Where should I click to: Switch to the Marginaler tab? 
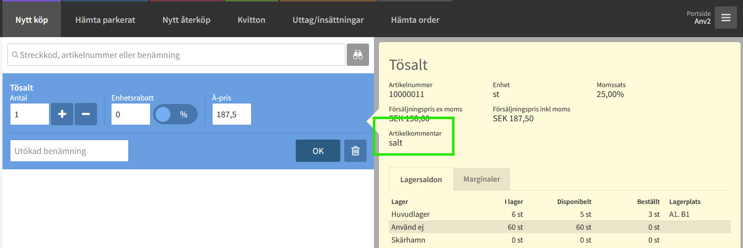point(481,179)
